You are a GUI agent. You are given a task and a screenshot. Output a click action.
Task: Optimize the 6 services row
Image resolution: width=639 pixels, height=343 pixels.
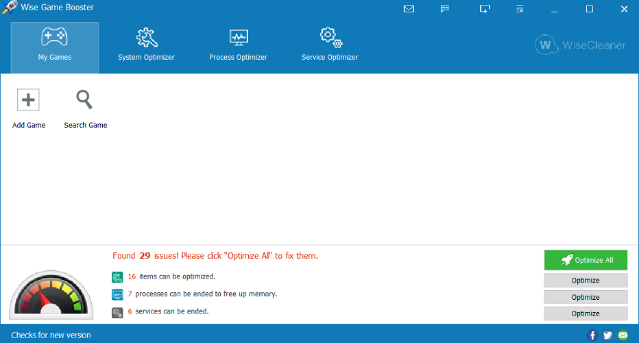[x=586, y=314]
